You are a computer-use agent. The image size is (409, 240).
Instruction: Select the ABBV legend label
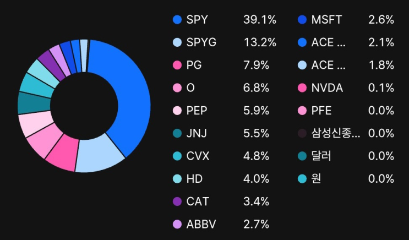pyautogui.click(x=200, y=224)
